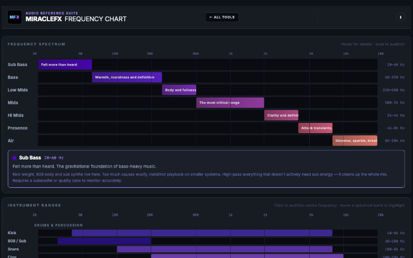Click the '20' tick on spectrum axis
The width and height of the screenshot is (413, 258).
(x=34, y=54)
